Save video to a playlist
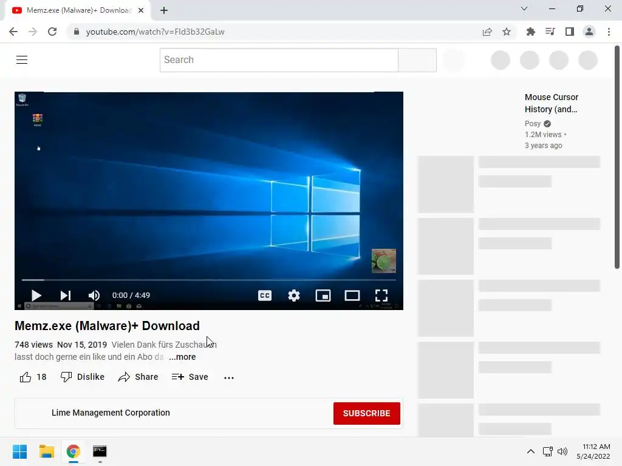622x466 pixels. coord(190,377)
